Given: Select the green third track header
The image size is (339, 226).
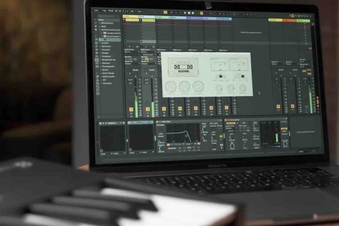Looking at the screenshot, I should [x=162, y=17].
